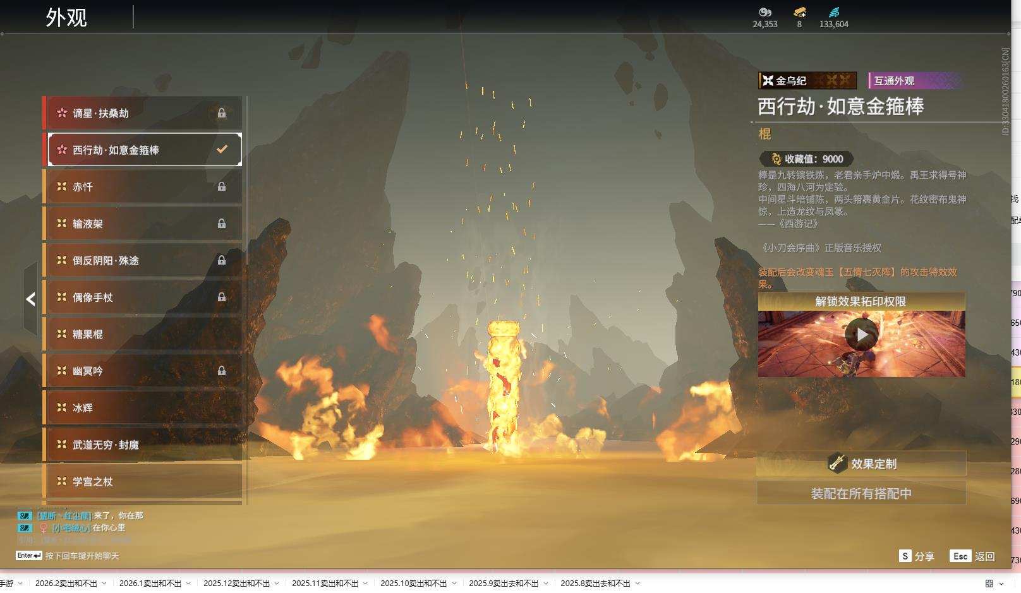
Task: Click the lock icon on 摘星·扶桑劫
Action: pyautogui.click(x=222, y=113)
